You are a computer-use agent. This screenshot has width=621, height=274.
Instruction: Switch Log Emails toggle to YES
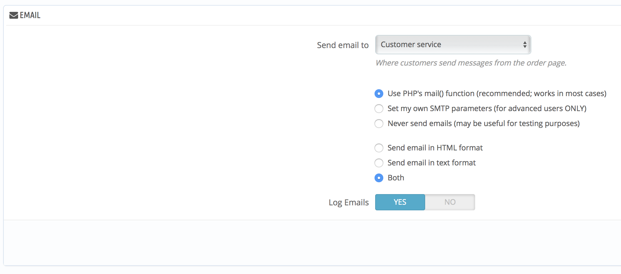400,202
